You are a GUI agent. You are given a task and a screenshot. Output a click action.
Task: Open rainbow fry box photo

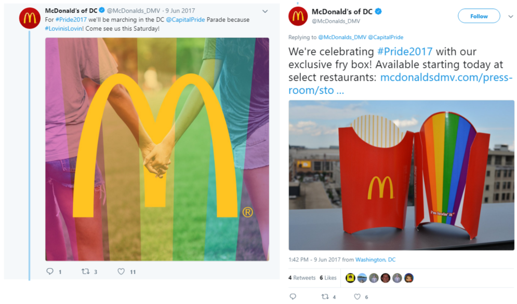pos(401,175)
